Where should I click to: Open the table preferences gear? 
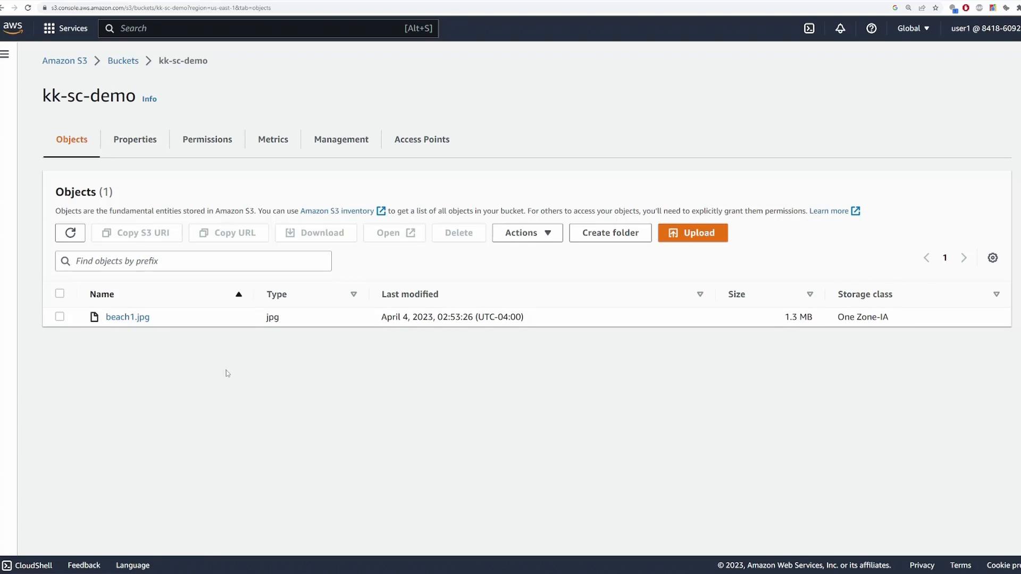992,258
